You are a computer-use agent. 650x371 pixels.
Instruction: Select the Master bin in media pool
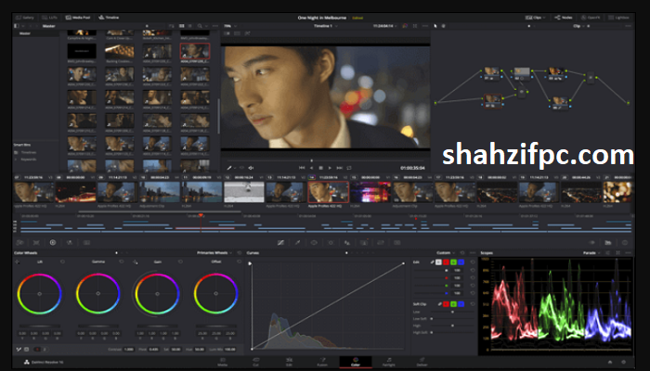[25, 33]
